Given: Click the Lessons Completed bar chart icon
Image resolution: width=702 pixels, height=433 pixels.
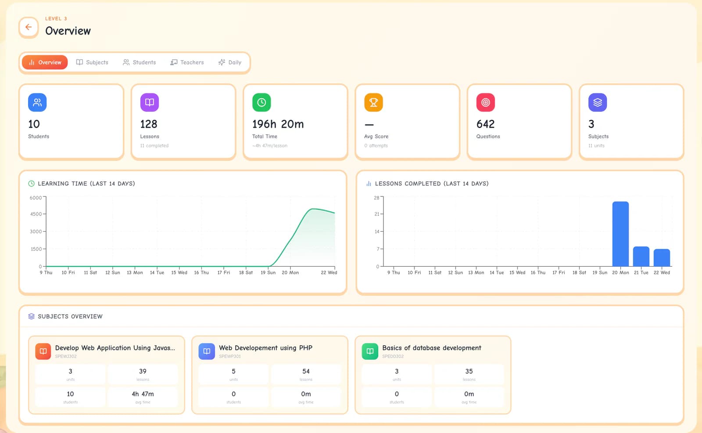Looking at the screenshot, I should (x=369, y=184).
